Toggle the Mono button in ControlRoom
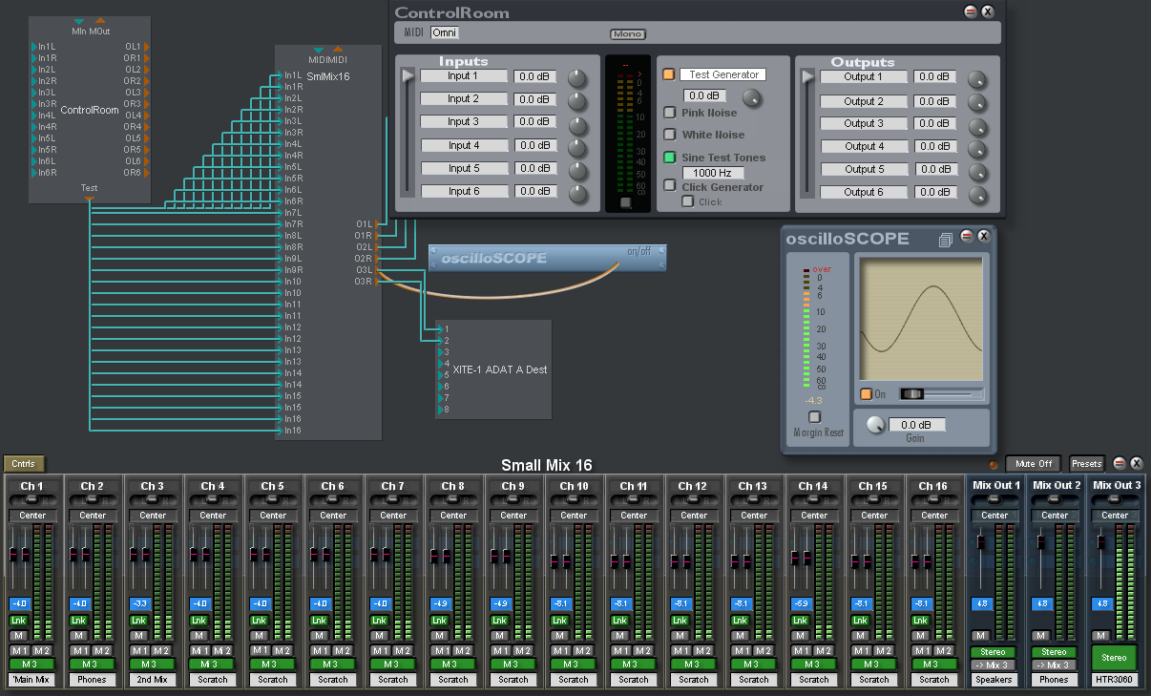Viewport: 1151px width, 696px height. click(x=628, y=34)
